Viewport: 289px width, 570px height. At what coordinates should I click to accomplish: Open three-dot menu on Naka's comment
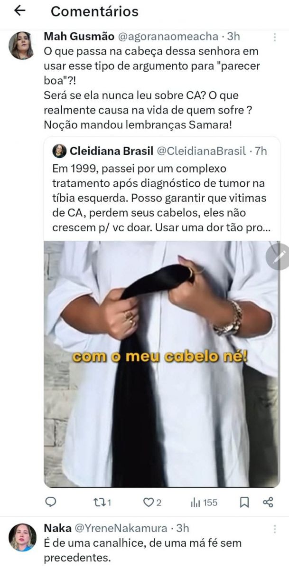275,529
